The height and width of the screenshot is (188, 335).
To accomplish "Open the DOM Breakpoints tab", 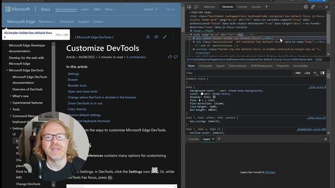I will [262, 66].
